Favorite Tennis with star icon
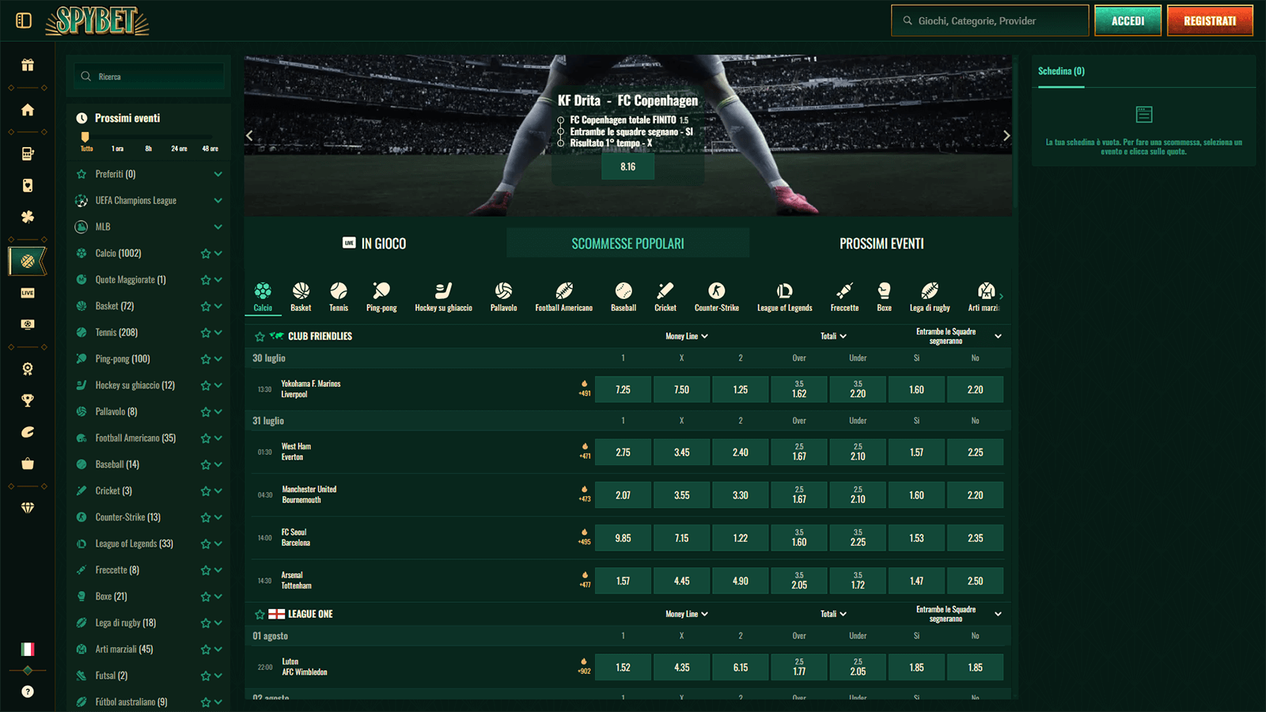Screen dimensions: 1266x712 coord(206,333)
